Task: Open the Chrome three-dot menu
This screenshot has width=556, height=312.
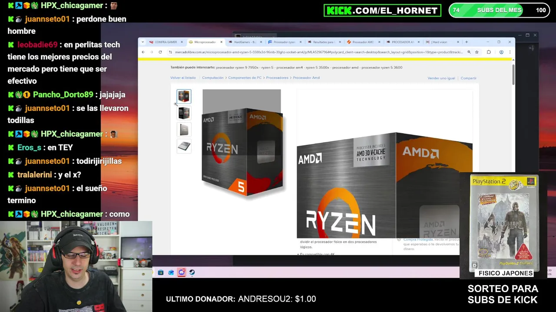Action: coord(510,52)
